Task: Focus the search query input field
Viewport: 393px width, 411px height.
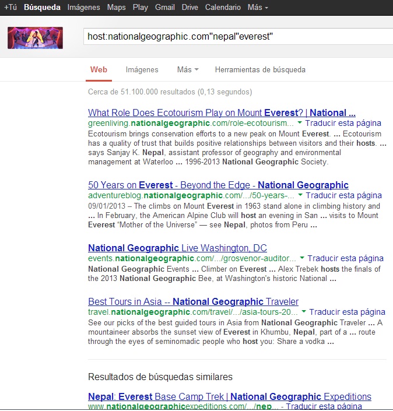Action: 238,36
